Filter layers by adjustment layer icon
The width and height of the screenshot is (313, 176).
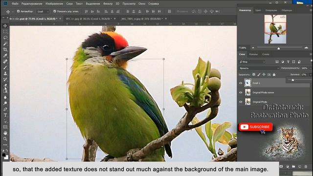click(283, 62)
